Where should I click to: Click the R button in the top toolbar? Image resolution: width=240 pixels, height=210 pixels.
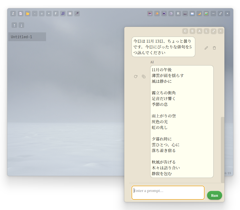[x=178, y=14]
